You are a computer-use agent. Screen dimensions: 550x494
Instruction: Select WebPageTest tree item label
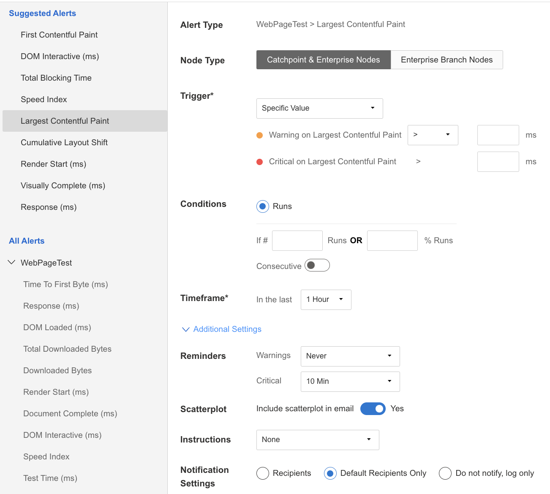click(x=46, y=263)
